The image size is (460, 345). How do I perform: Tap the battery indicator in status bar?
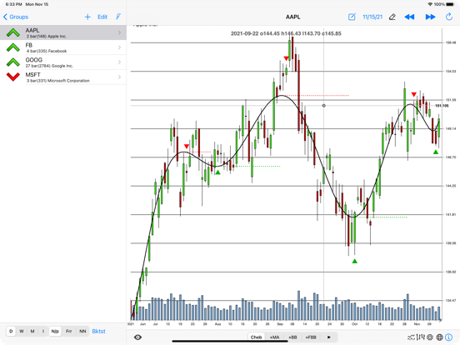pos(450,4)
